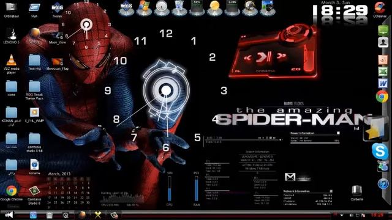Click the trash can taskbar icon
The width and height of the screenshot is (392, 220).
tap(49, 215)
